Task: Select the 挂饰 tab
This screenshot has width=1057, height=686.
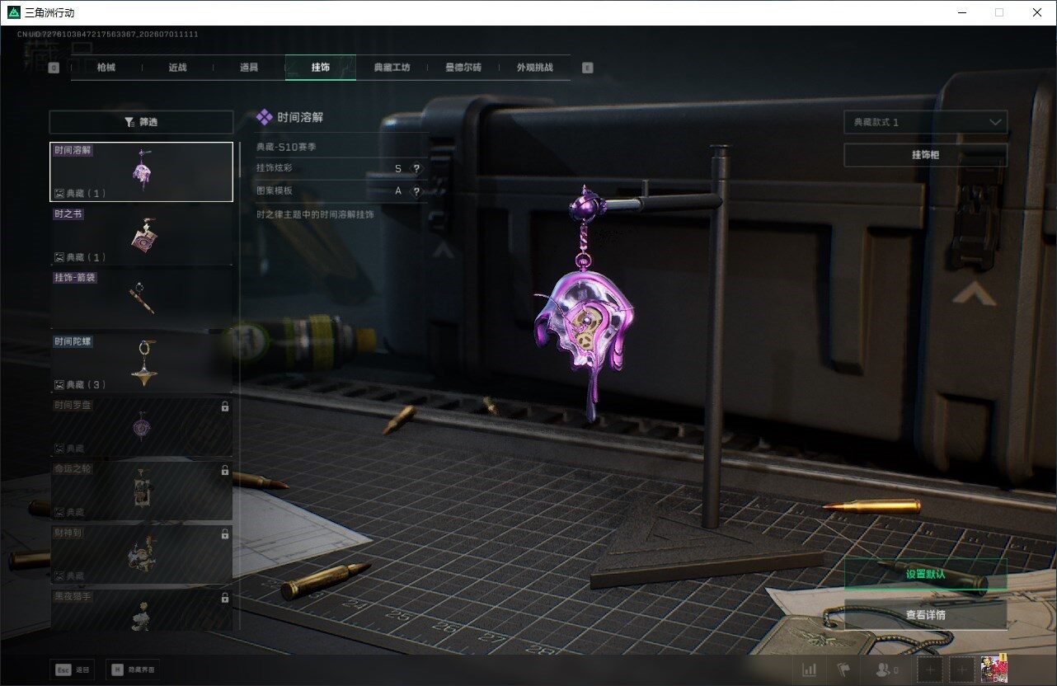Action: [x=321, y=68]
